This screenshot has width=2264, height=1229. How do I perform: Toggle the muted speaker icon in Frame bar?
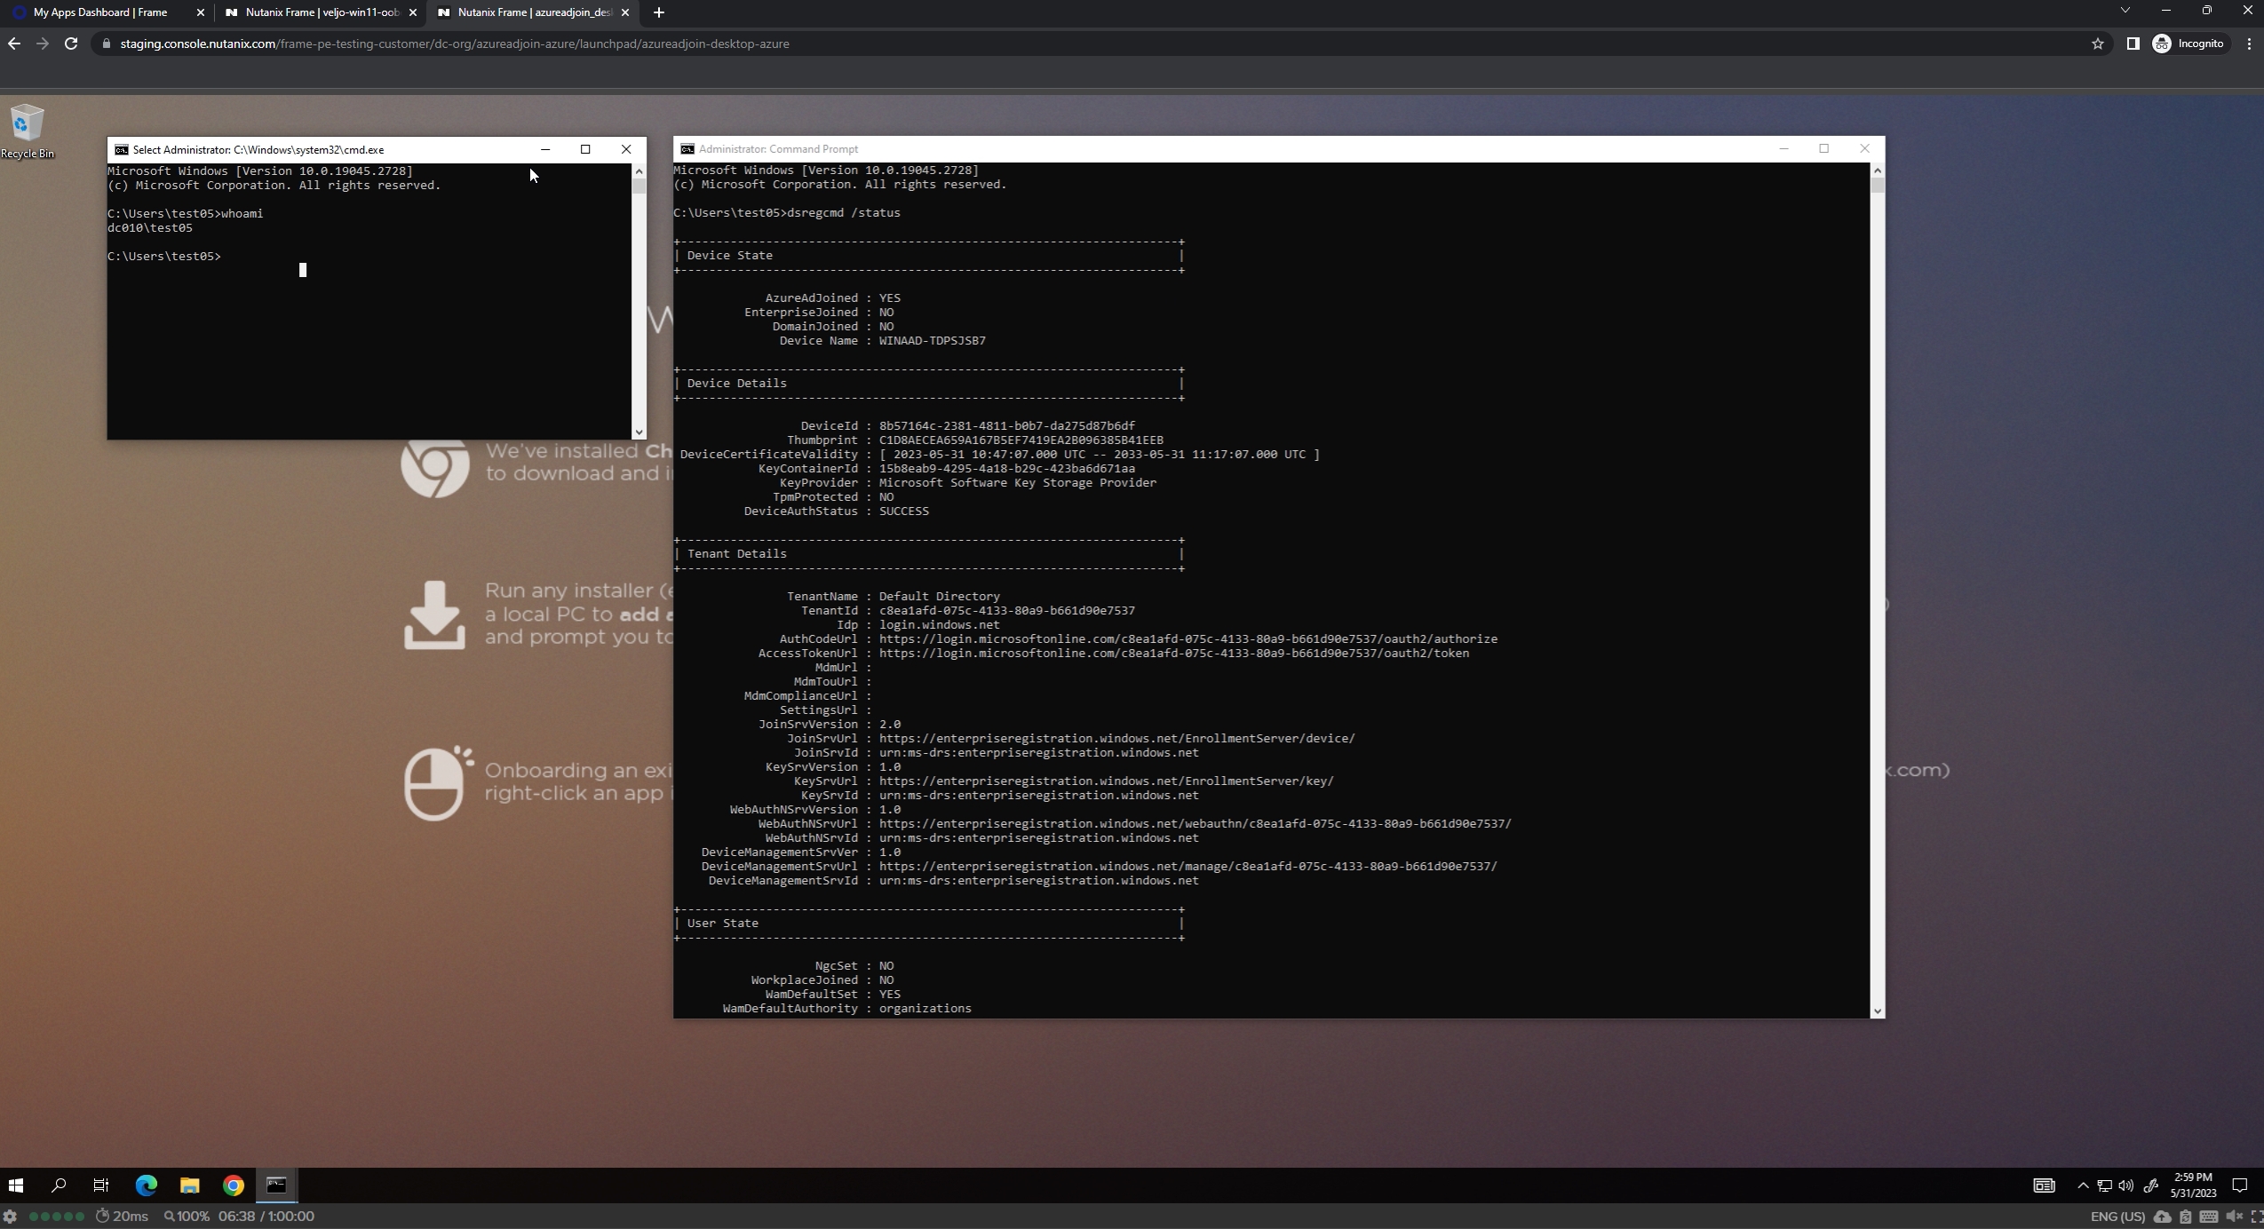(2234, 1217)
